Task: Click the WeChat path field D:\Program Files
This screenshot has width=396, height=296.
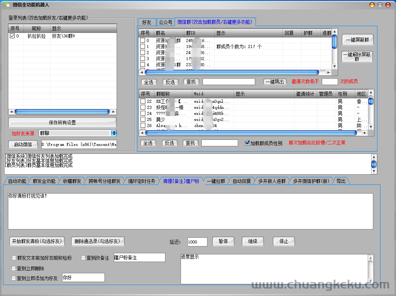Action: pyautogui.click(x=79, y=144)
